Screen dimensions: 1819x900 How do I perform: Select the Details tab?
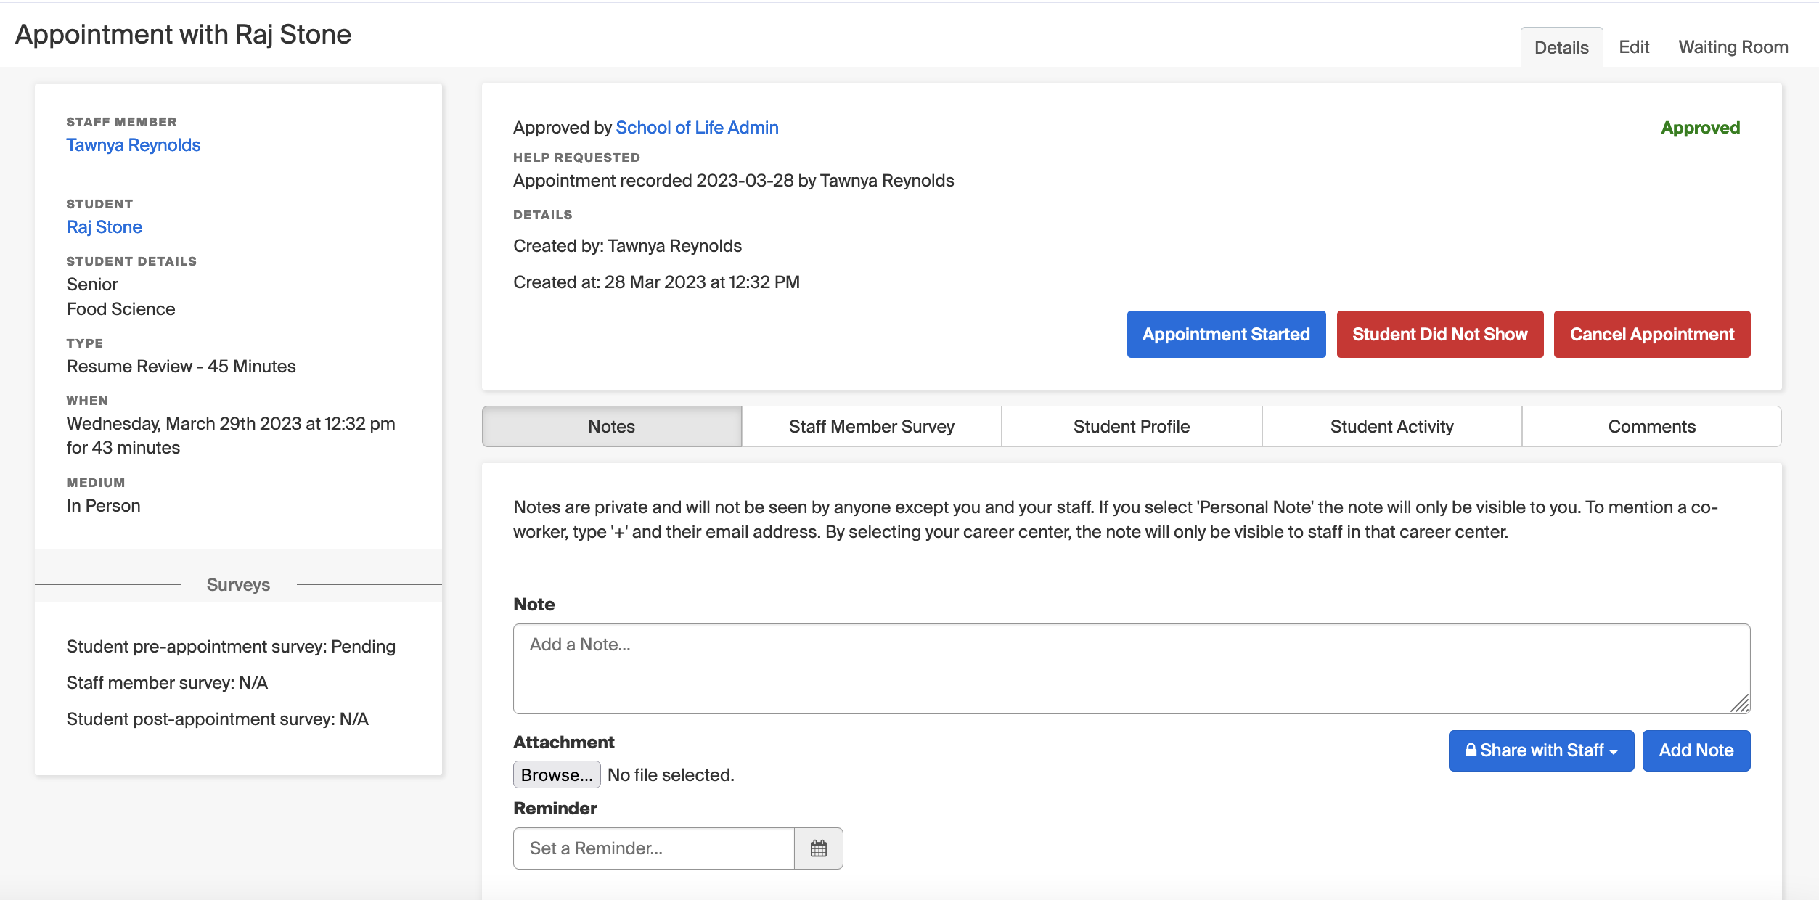pyautogui.click(x=1561, y=48)
